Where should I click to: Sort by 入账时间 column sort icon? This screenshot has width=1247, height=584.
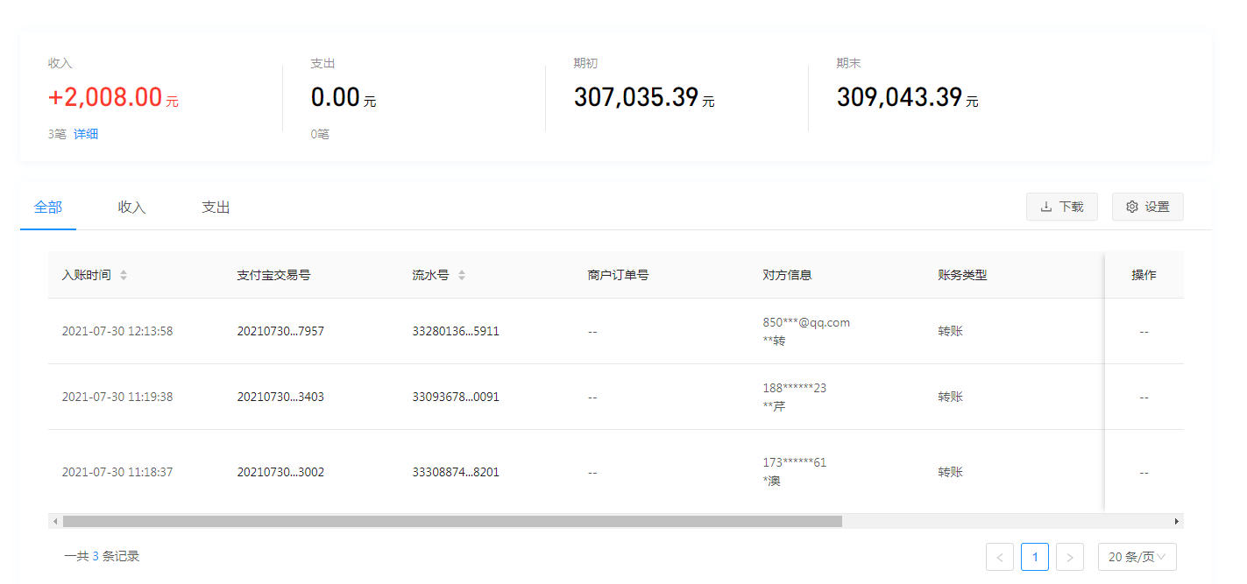[x=124, y=275]
